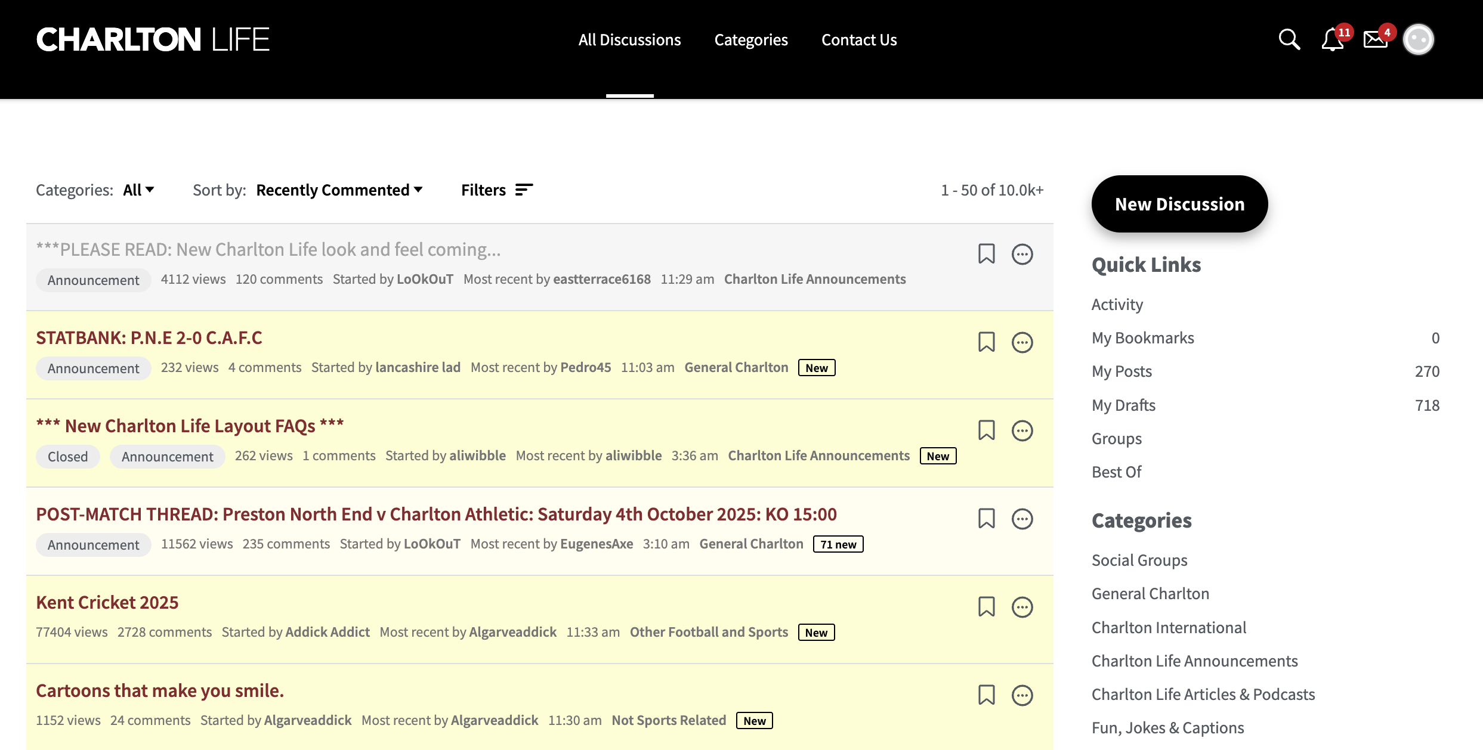Image resolution: width=1483 pixels, height=750 pixels.
Task: Bookmark the Kent Cricket 2025 thread
Action: pos(986,607)
